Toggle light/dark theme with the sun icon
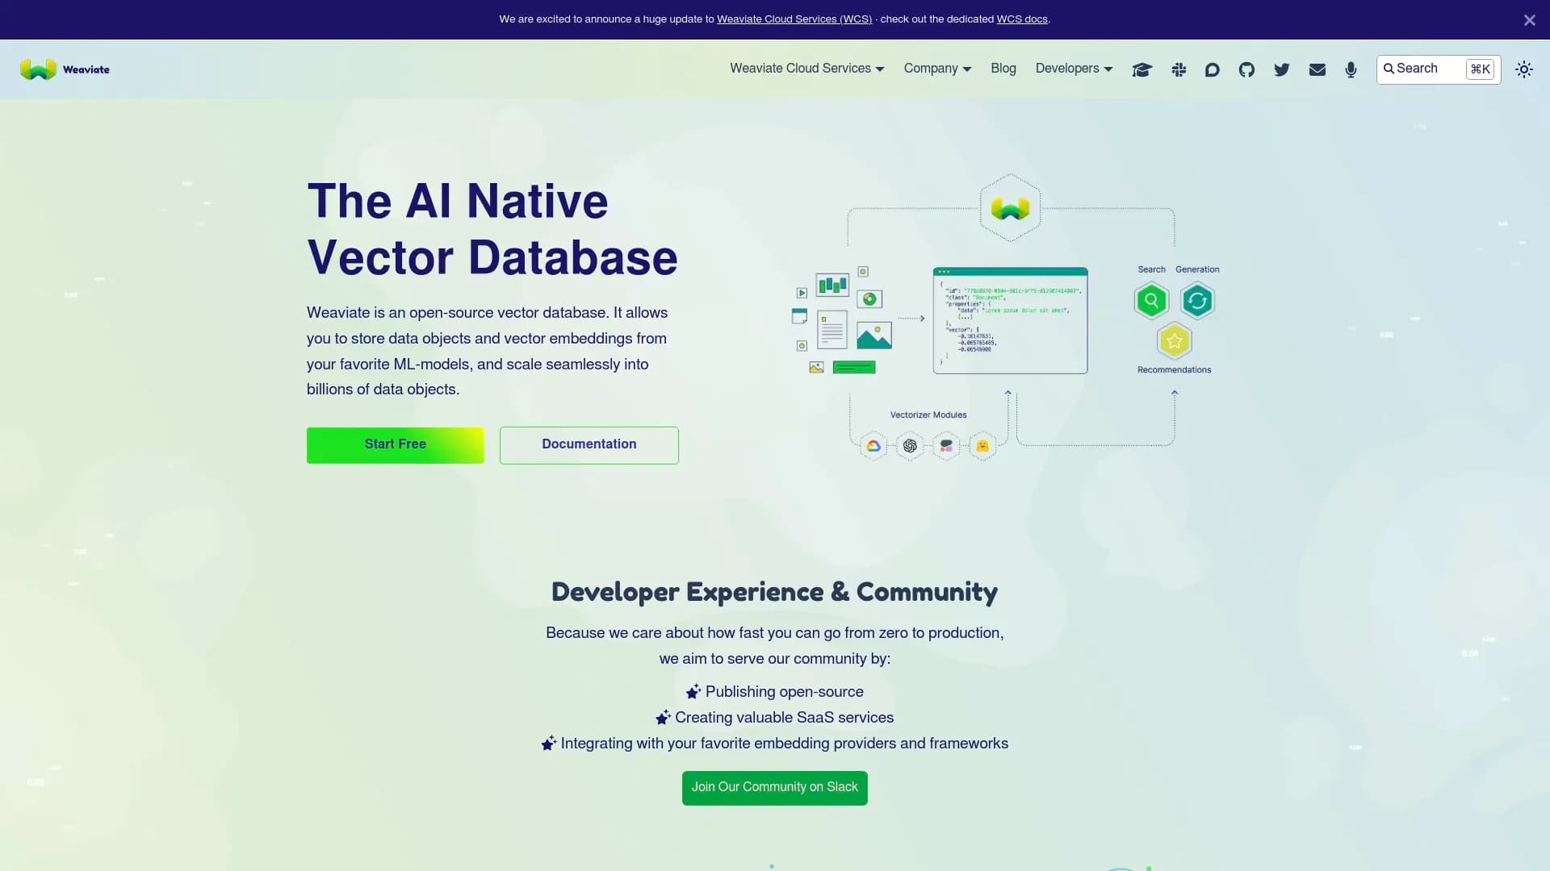The height and width of the screenshot is (871, 1550). [1523, 69]
